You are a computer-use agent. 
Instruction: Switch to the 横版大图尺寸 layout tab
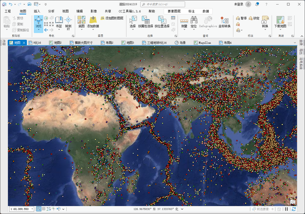pyautogui.click(x=81, y=43)
